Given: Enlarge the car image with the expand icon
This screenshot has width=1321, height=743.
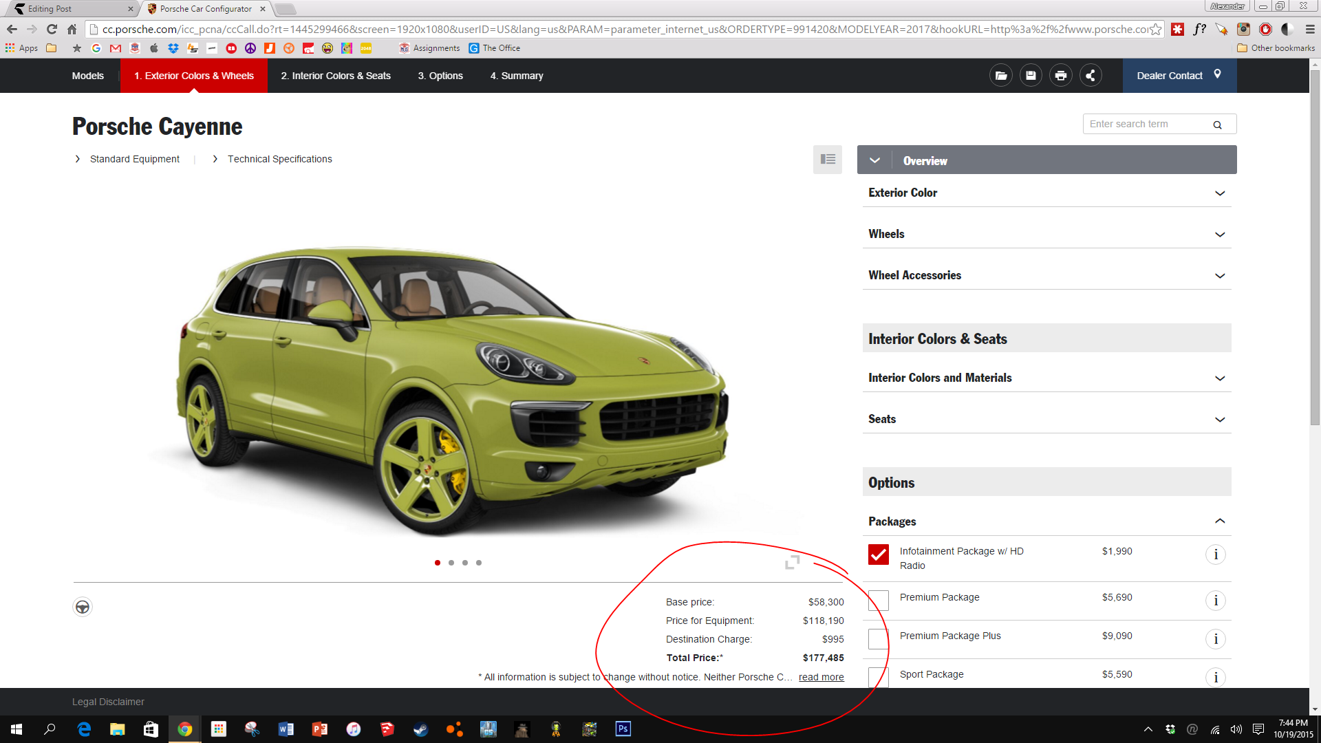Looking at the screenshot, I should pos(793,562).
